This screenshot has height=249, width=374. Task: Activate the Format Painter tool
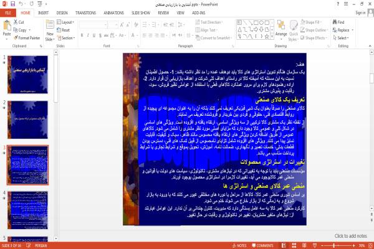[27, 38]
